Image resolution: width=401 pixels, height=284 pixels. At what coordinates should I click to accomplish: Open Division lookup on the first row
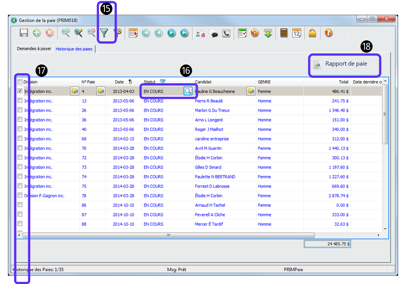[75, 91]
